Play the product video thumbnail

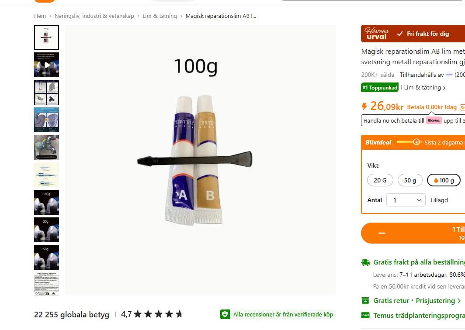pyautogui.click(x=47, y=65)
